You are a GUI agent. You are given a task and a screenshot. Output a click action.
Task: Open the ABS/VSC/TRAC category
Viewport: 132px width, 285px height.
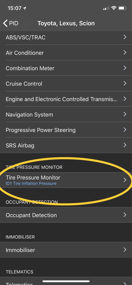coord(66,38)
